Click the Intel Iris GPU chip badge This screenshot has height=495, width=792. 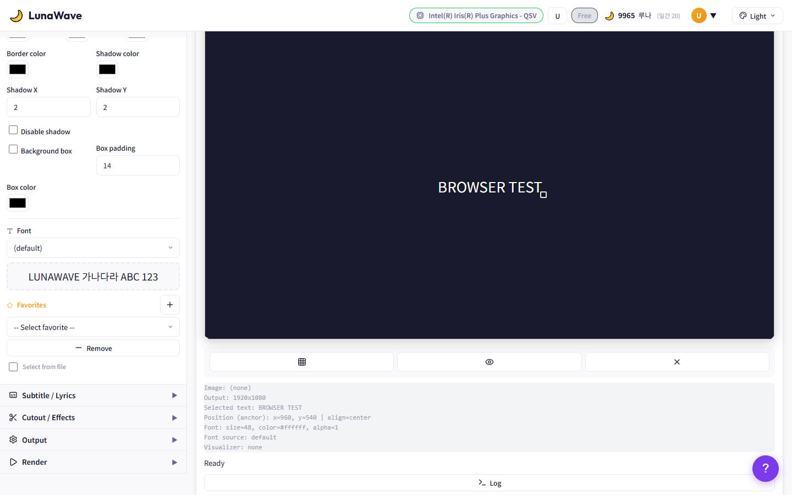pos(476,15)
